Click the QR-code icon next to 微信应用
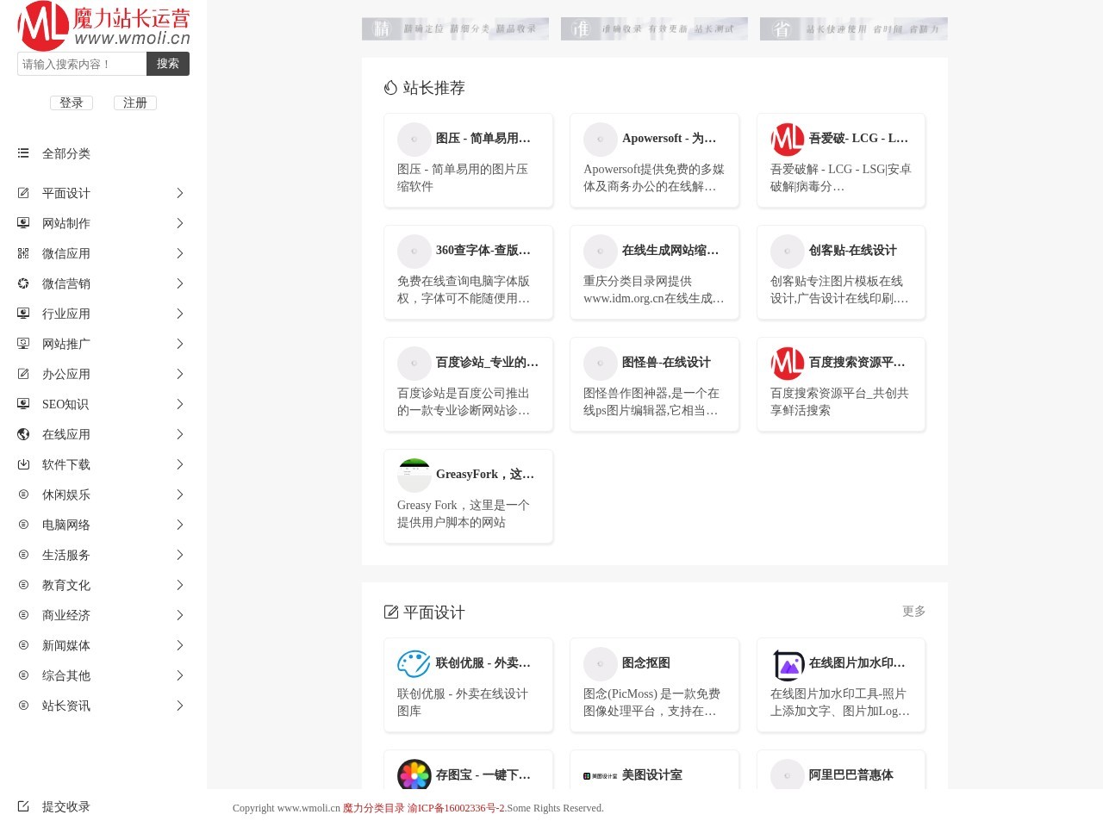This screenshot has height=827, width=1103. 23,253
